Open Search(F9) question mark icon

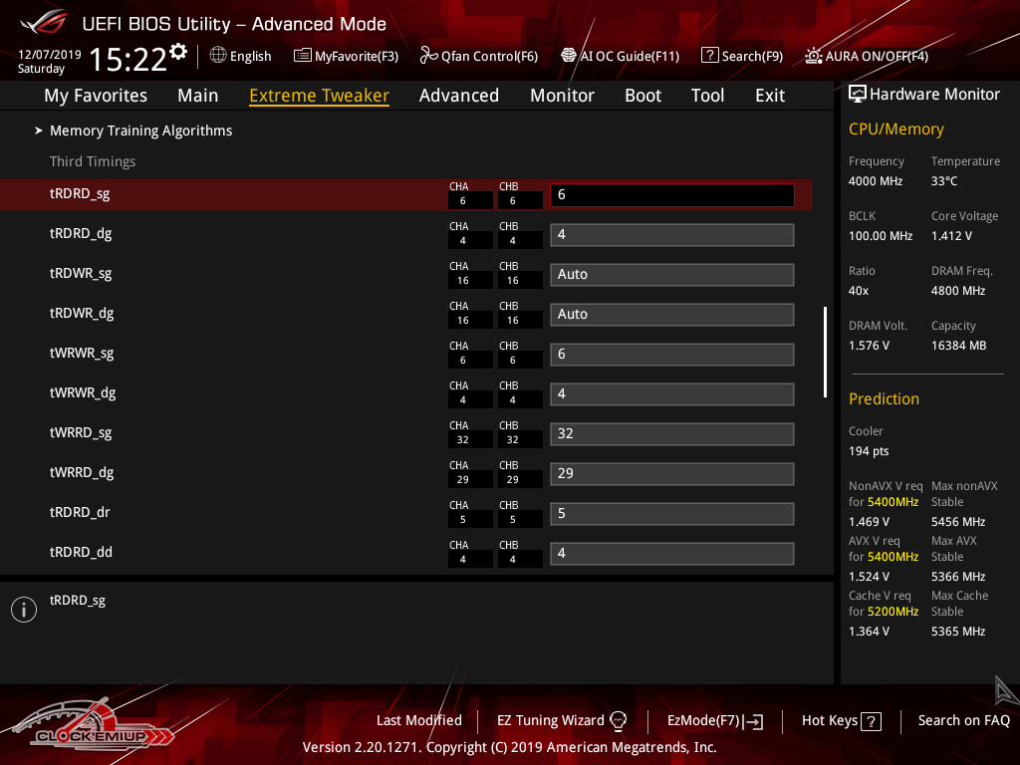tap(709, 56)
